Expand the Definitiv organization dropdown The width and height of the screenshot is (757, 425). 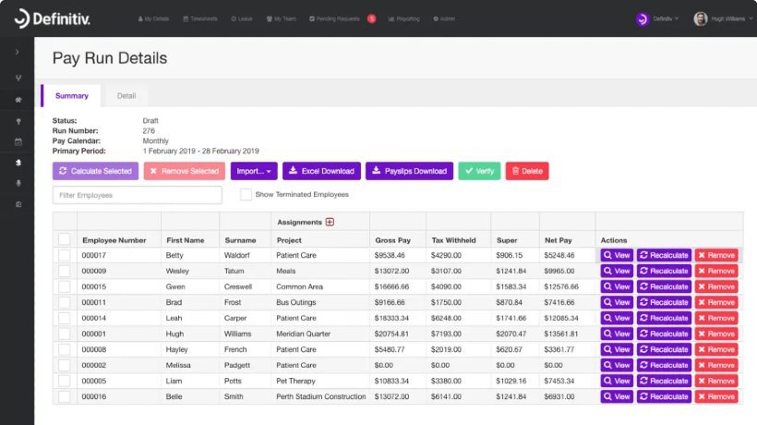click(x=678, y=18)
